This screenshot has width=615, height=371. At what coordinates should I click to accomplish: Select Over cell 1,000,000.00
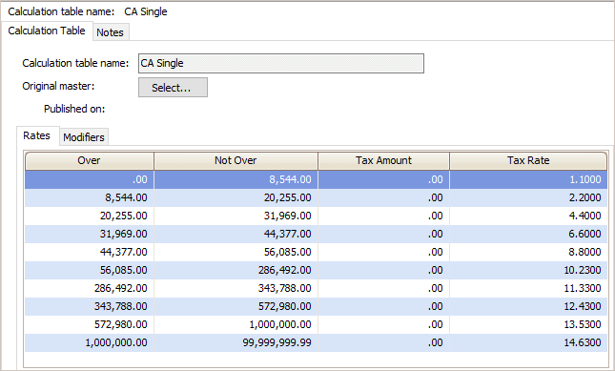(90, 342)
